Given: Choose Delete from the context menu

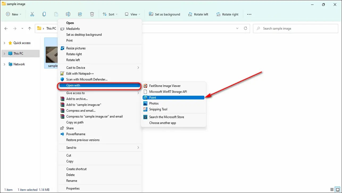Looking at the screenshot, I should pos(99,175).
